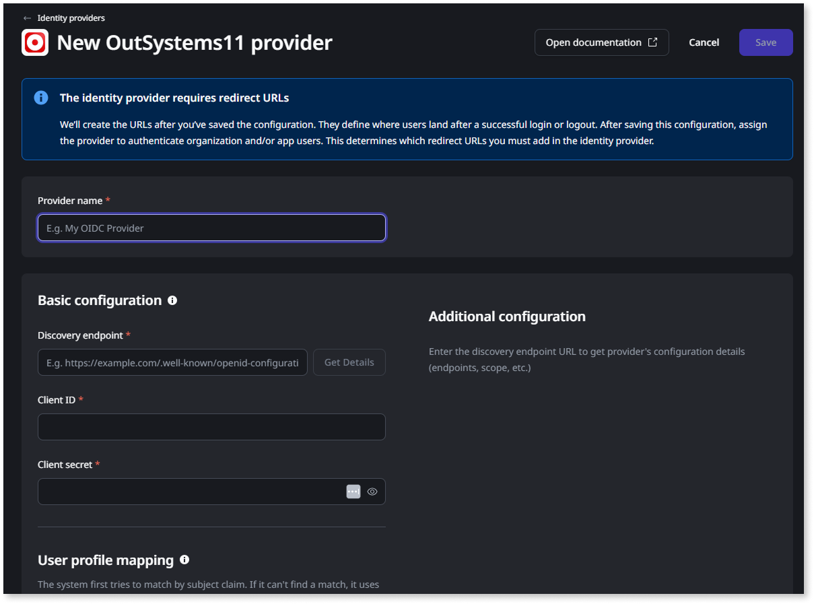Go back to Identity providers
The width and height of the screenshot is (814, 604).
point(71,18)
